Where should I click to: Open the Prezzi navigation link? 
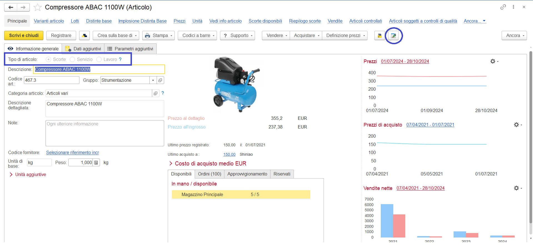pos(179,21)
